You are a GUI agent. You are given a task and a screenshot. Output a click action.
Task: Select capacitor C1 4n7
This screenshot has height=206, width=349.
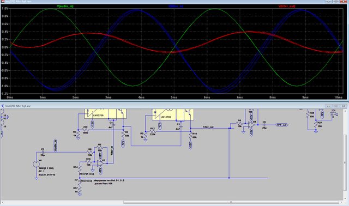pos(180,126)
